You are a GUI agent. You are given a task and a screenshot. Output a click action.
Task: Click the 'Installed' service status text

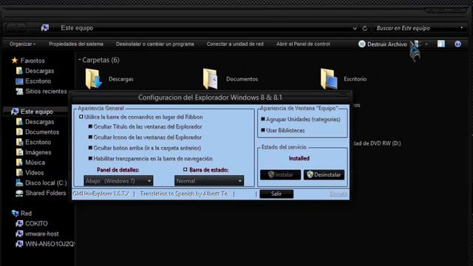point(299,158)
